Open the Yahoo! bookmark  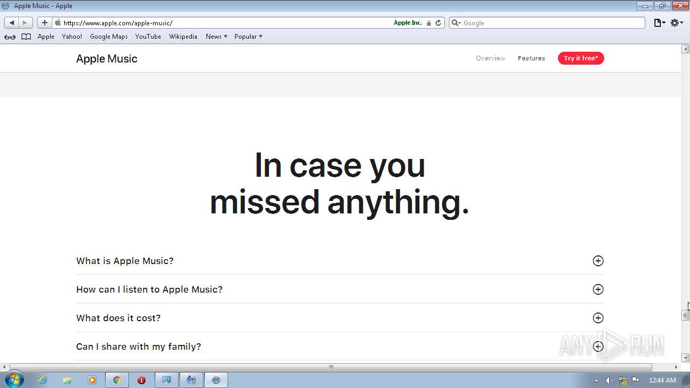(72, 37)
